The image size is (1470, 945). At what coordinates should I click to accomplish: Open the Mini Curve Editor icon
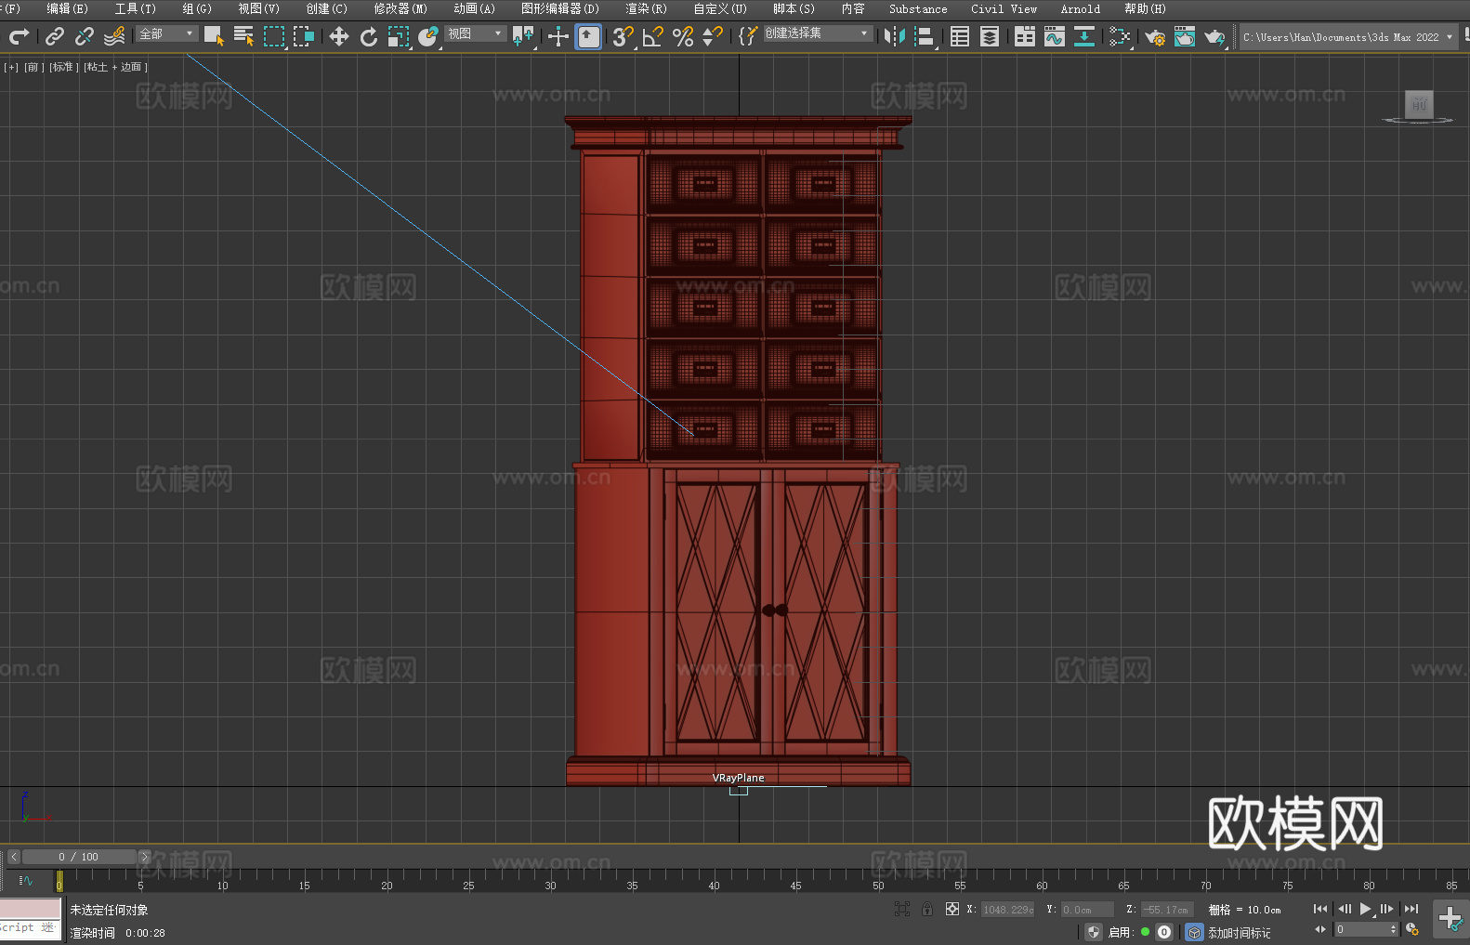click(26, 880)
